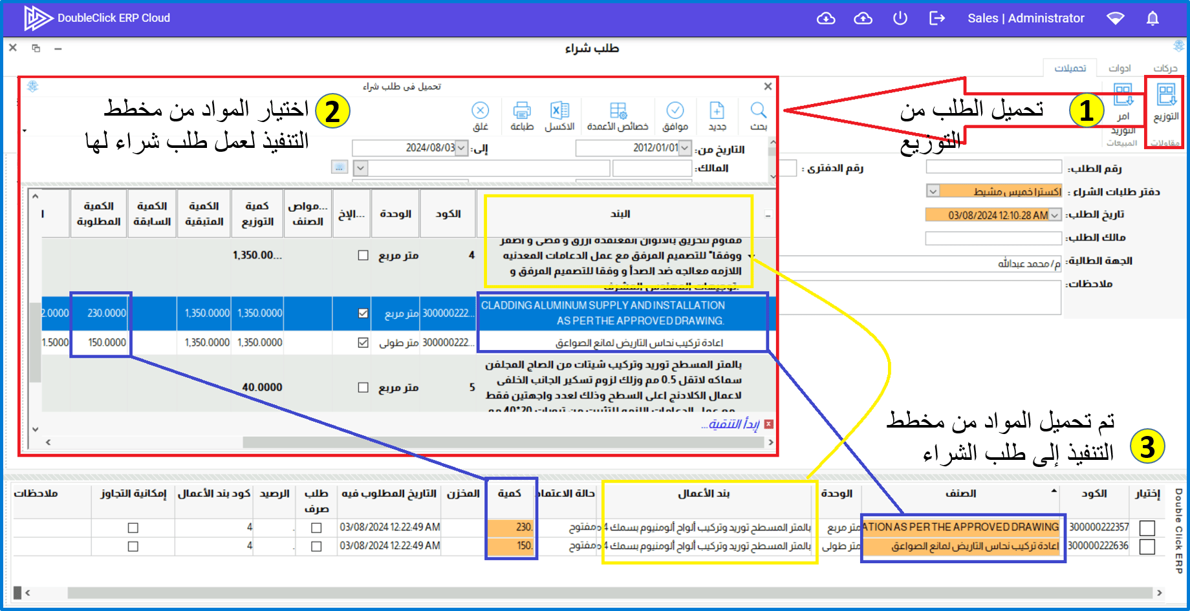Screen dimensions: 1190x611
Task: Tick إمكانية التجاوز checkbox in the 150 quantity row
Action: click(133, 546)
